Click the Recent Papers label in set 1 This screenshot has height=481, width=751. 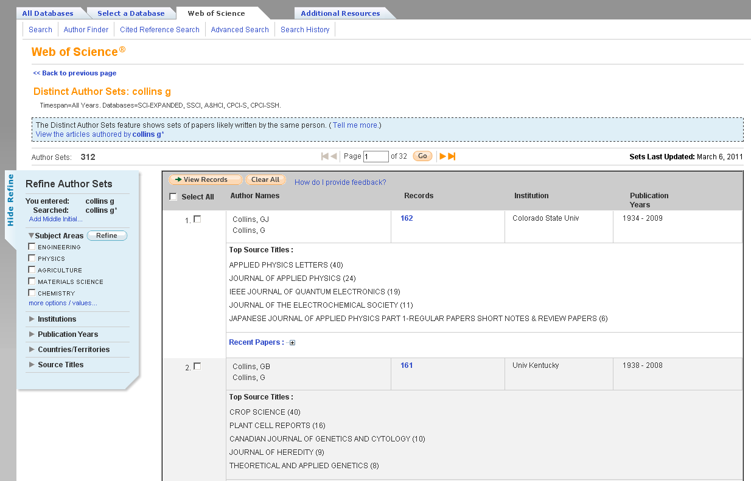[256, 342]
